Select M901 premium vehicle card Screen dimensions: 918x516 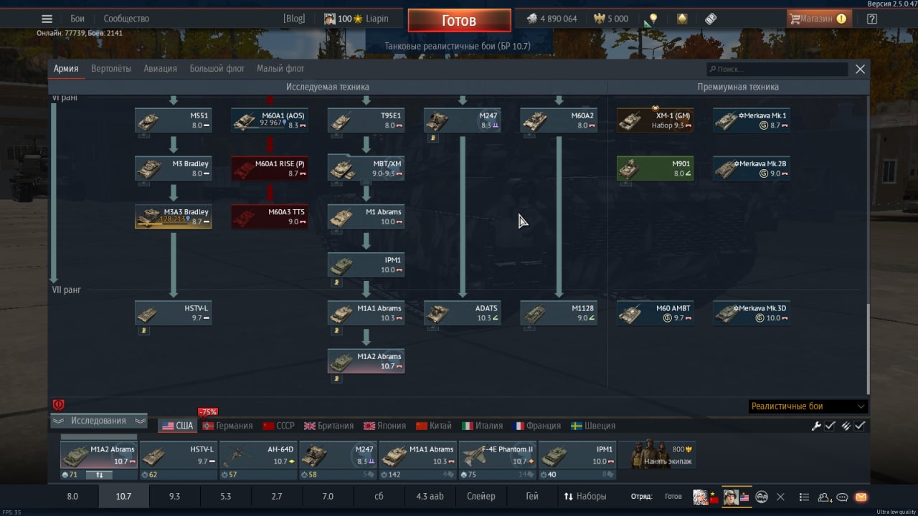click(655, 168)
